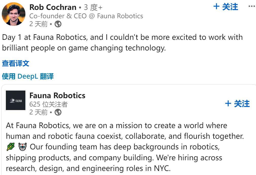Open Rob Cochran's profile photo

point(14,14)
